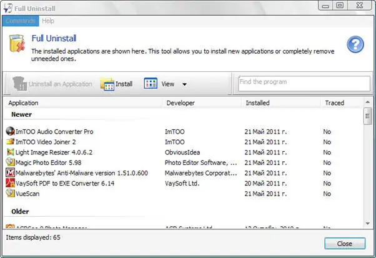Click the Uninstall an Application label

click(61, 84)
